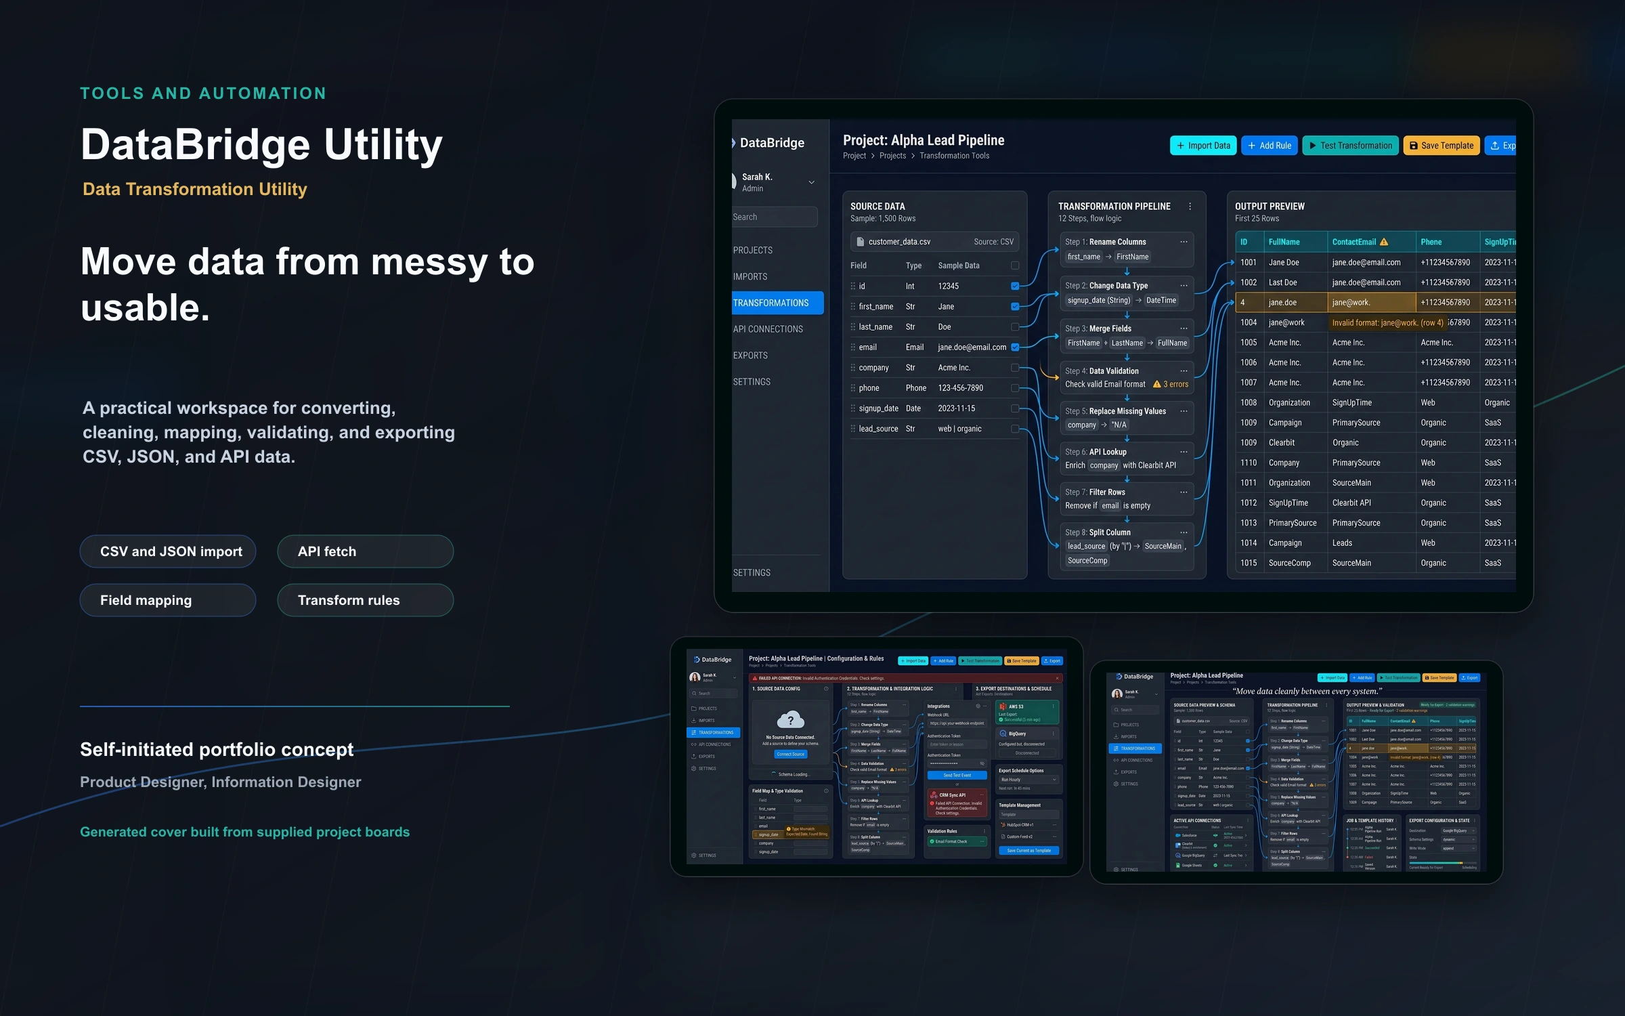Click the Transform rules pill
1625x1016 pixels.
(365, 600)
